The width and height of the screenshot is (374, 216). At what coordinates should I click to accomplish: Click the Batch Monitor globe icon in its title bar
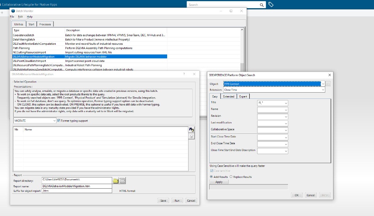[13, 11]
